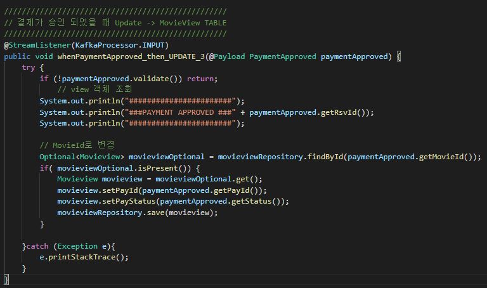The image size is (487, 288).
Task: Click the method's final closing brace
Action: [6, 279]
